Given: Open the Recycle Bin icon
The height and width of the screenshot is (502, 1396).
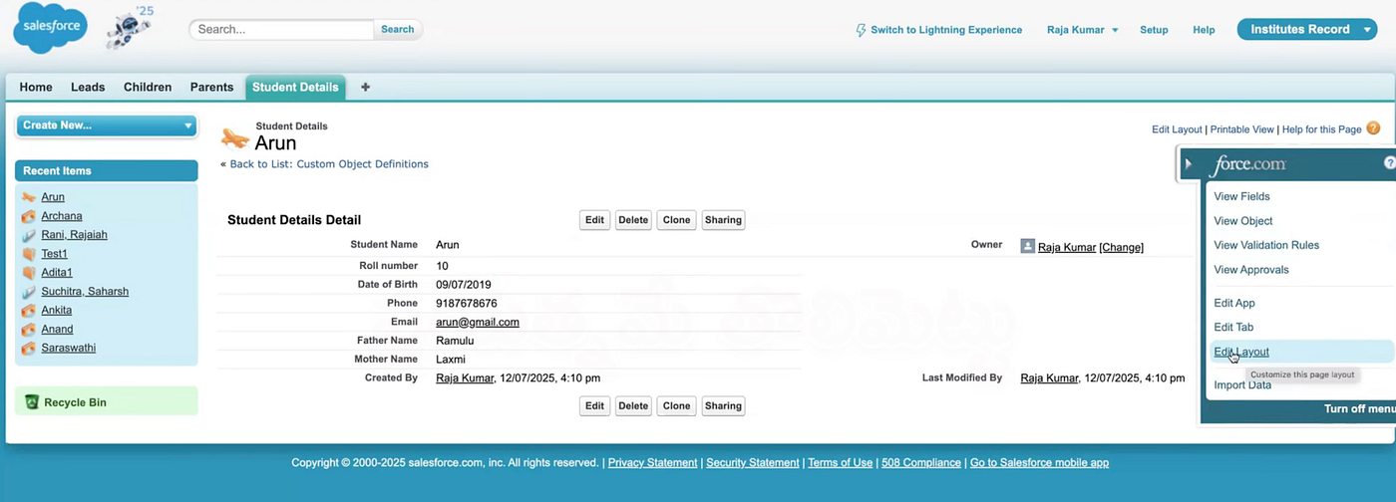Looking at the screenshot, I should pyautogui.click(x=32, y=402).
